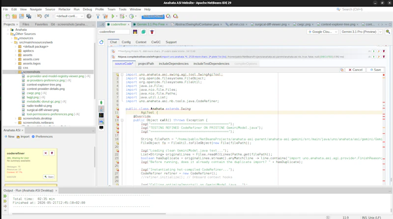The height and width of the screenshot is (219, 393).
Task: Select metabolic-donut-gc.png in project tree
Action: coord(43,102)
